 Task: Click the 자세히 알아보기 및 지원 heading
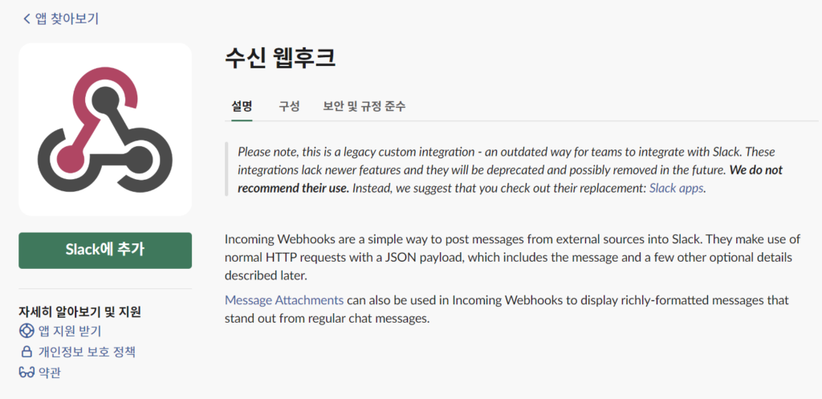pos(79,312)
